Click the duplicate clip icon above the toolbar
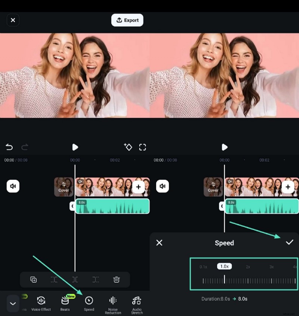The width and height of the screenshot is (299, 316). click(x=33, y=280)
